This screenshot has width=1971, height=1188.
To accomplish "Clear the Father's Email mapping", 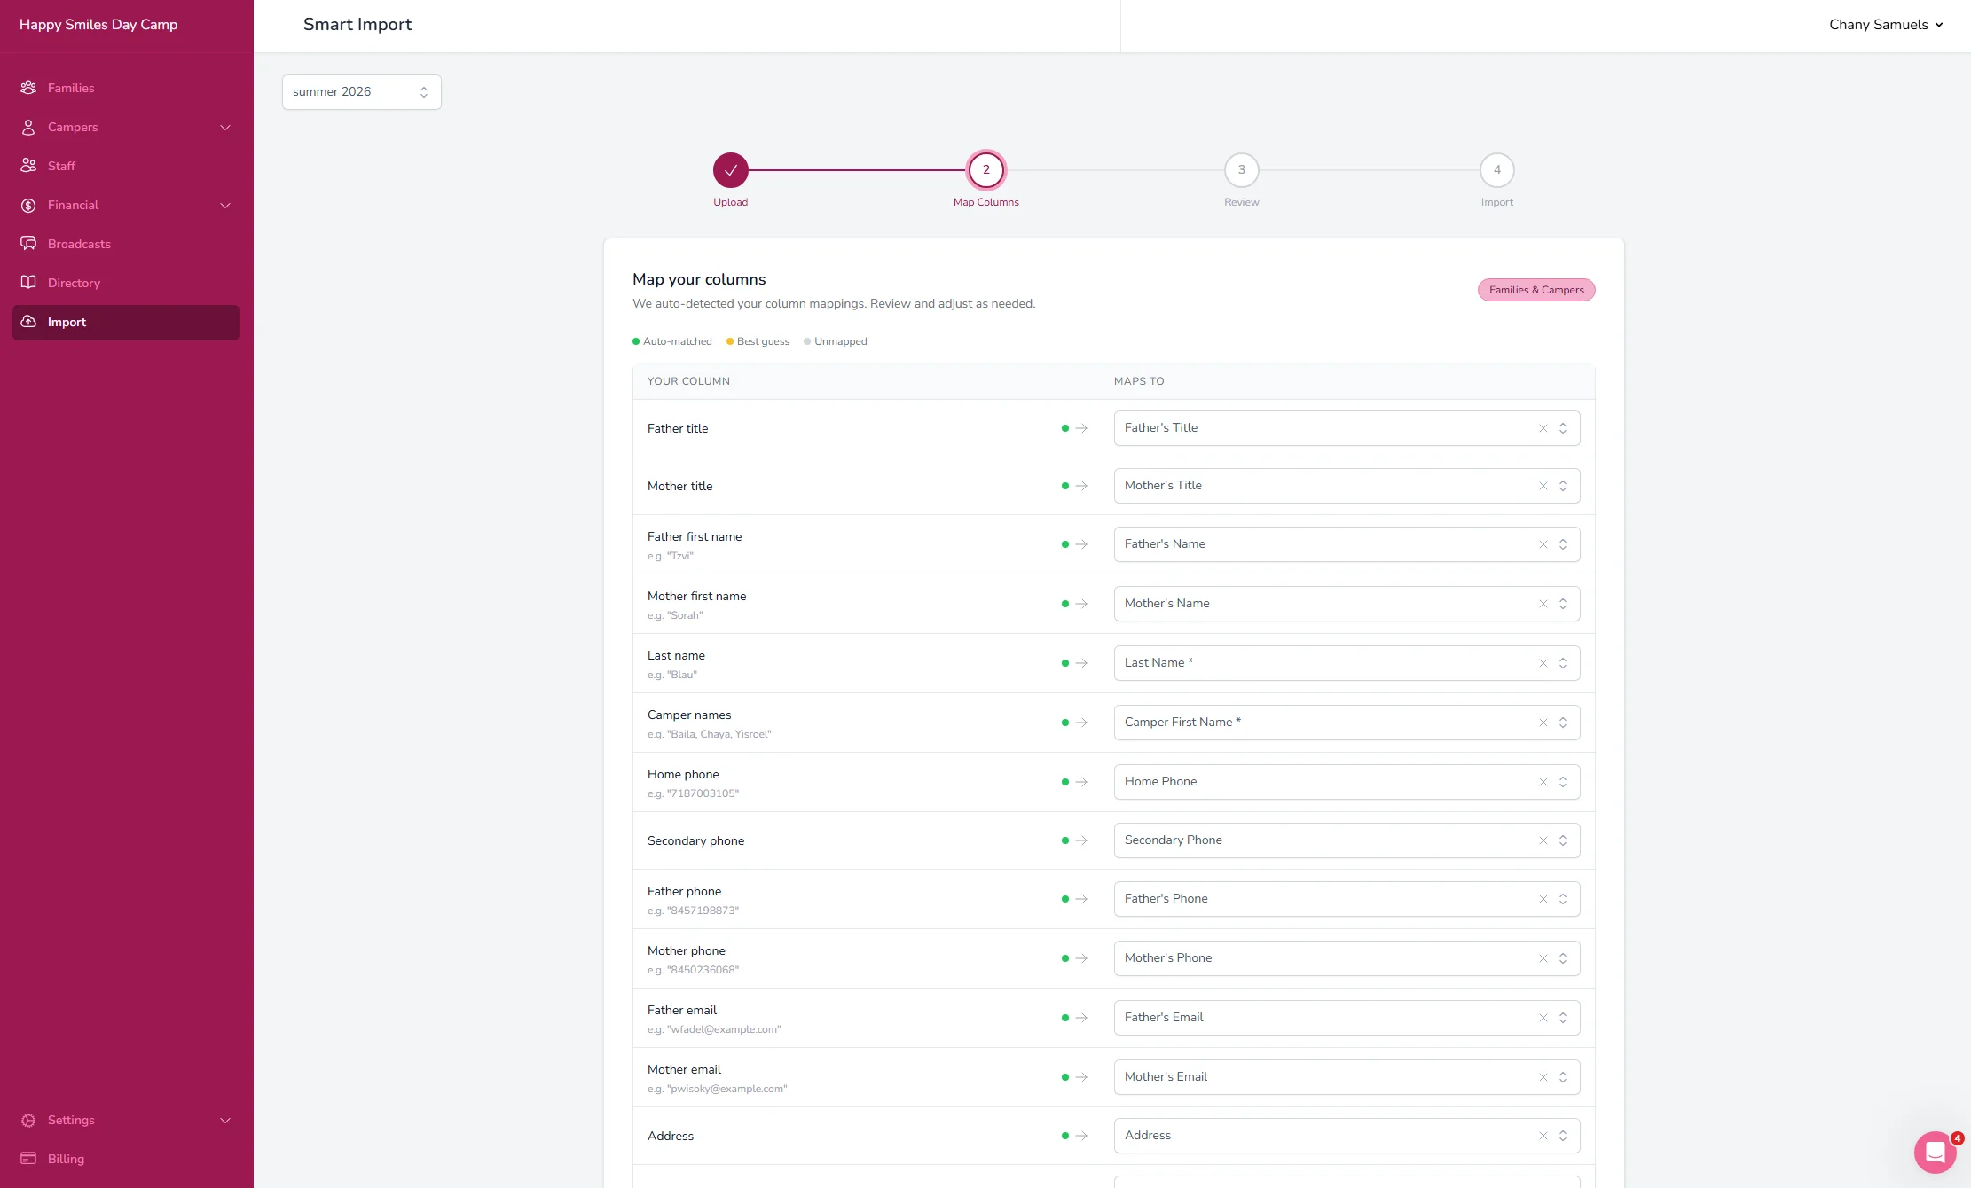I will click(1543, 1018).
